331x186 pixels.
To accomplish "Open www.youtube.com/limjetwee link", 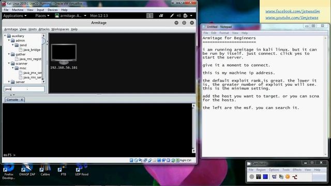I will 292,18.
